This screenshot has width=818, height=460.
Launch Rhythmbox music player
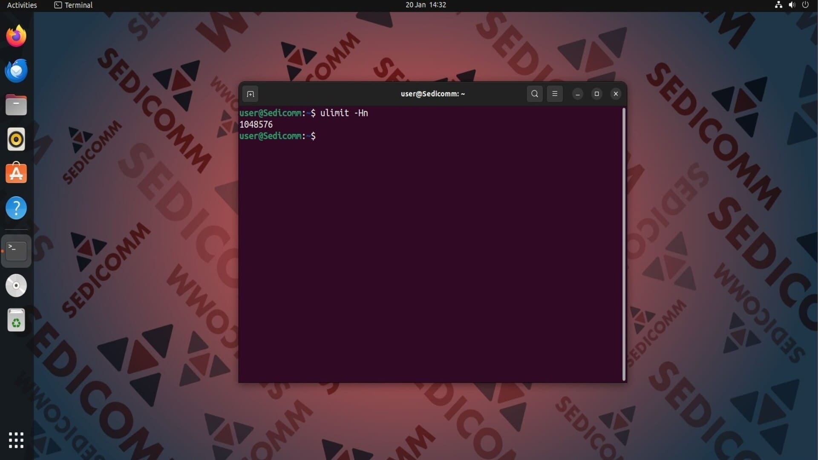(16, 139)
